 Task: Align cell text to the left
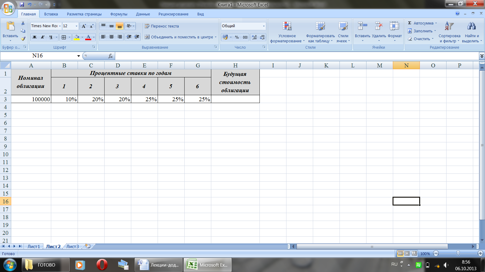click(x=103, y=37)
